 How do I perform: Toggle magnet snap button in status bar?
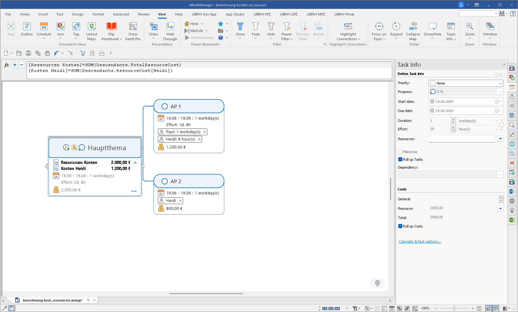pos(489,309)
